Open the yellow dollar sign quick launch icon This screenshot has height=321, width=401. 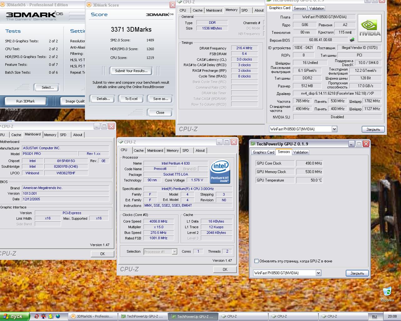[x=51, y=316]
